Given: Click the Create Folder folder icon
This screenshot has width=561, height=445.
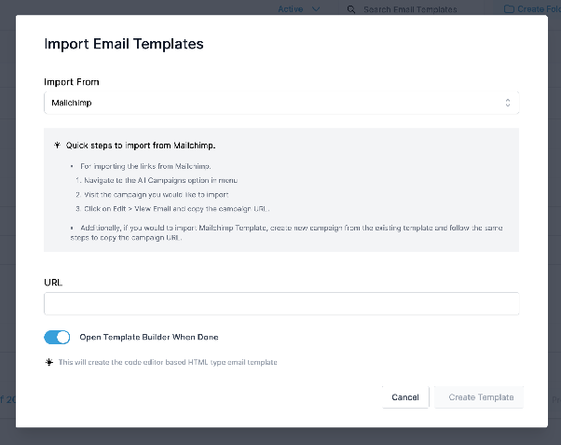Looking at the screenshot, I should tap(509, 9).
